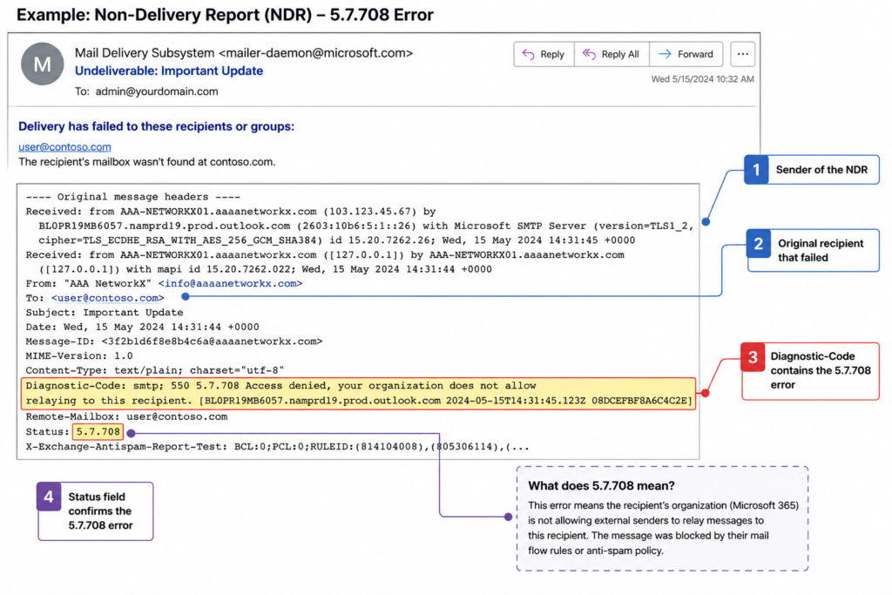Click the Reply All button
This screenshot has width=892, height=595.
(x=612, y=54)
